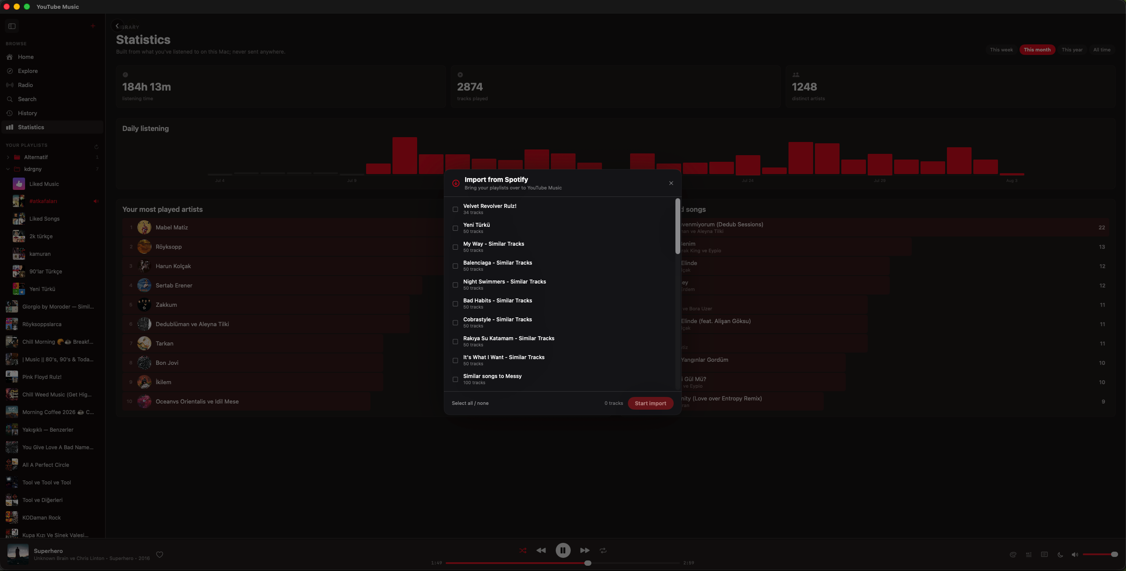Viewport: 1126px width, 571px height.
Task: Click the sleep timer moon icon
Action: [x=1060, y=555]
